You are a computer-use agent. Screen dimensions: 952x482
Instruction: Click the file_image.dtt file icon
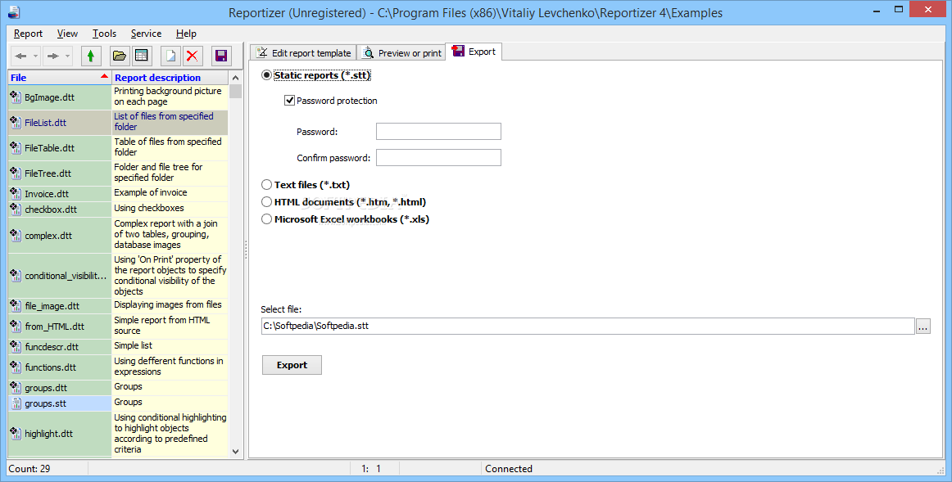[x=16, y=306]
